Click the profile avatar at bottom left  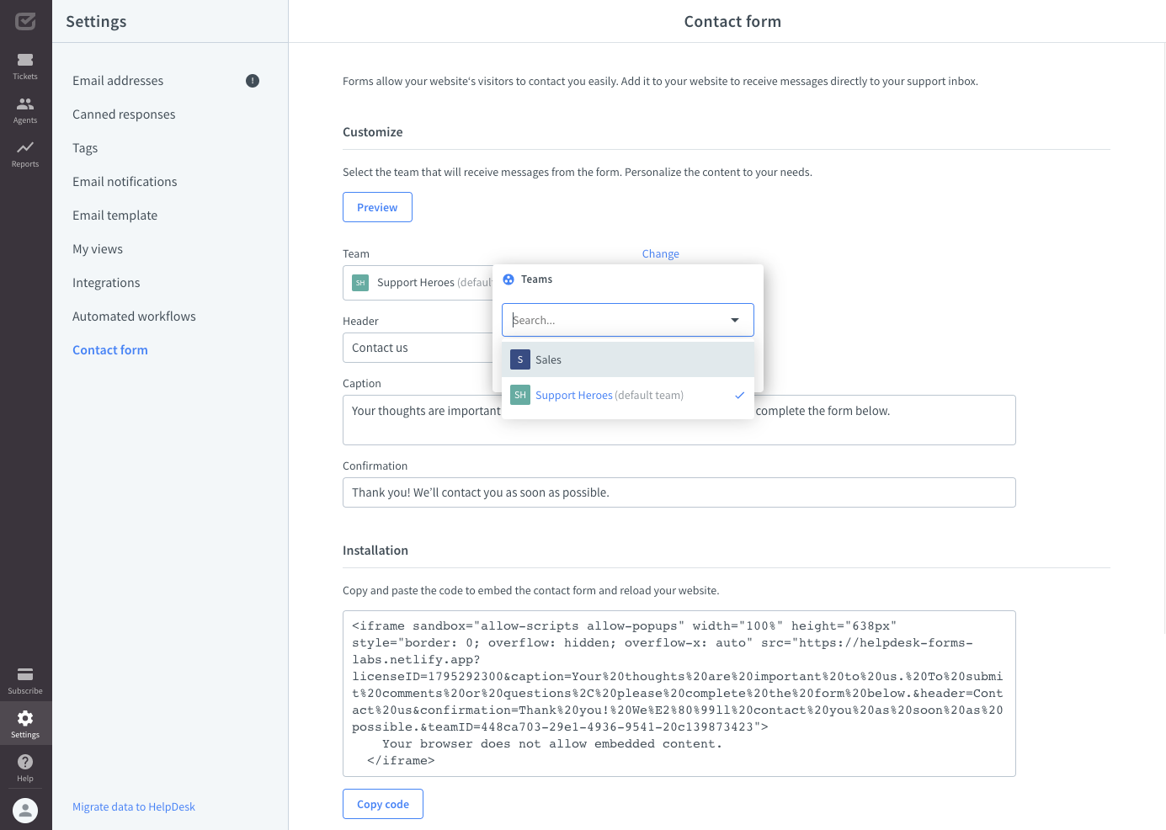click(x=25, y=810)
